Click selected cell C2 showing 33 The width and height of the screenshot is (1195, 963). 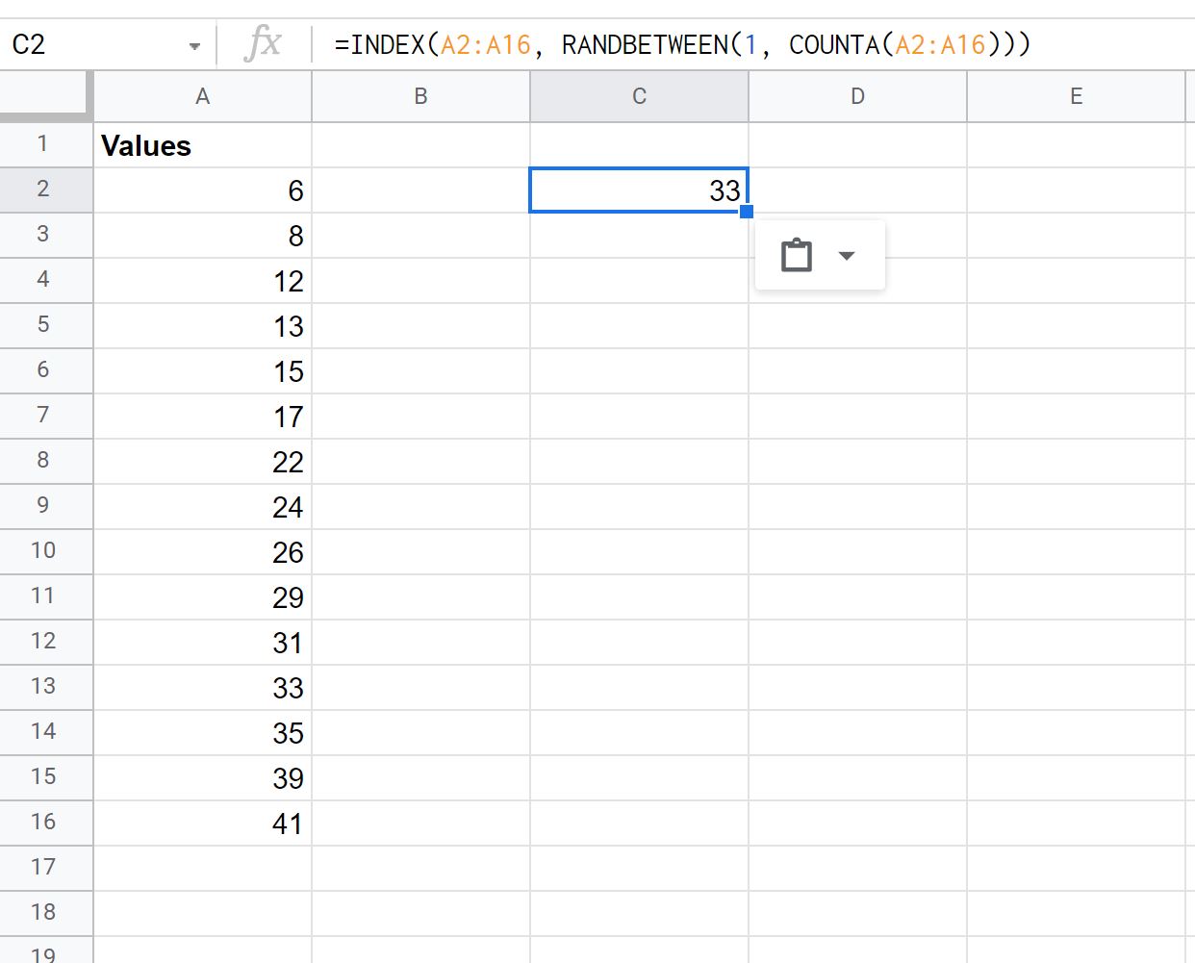(x=639, y=190)
